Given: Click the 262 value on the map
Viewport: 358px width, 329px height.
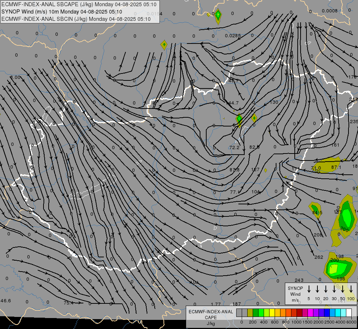Looking at the screenshot, I should [x=319, y=257].
